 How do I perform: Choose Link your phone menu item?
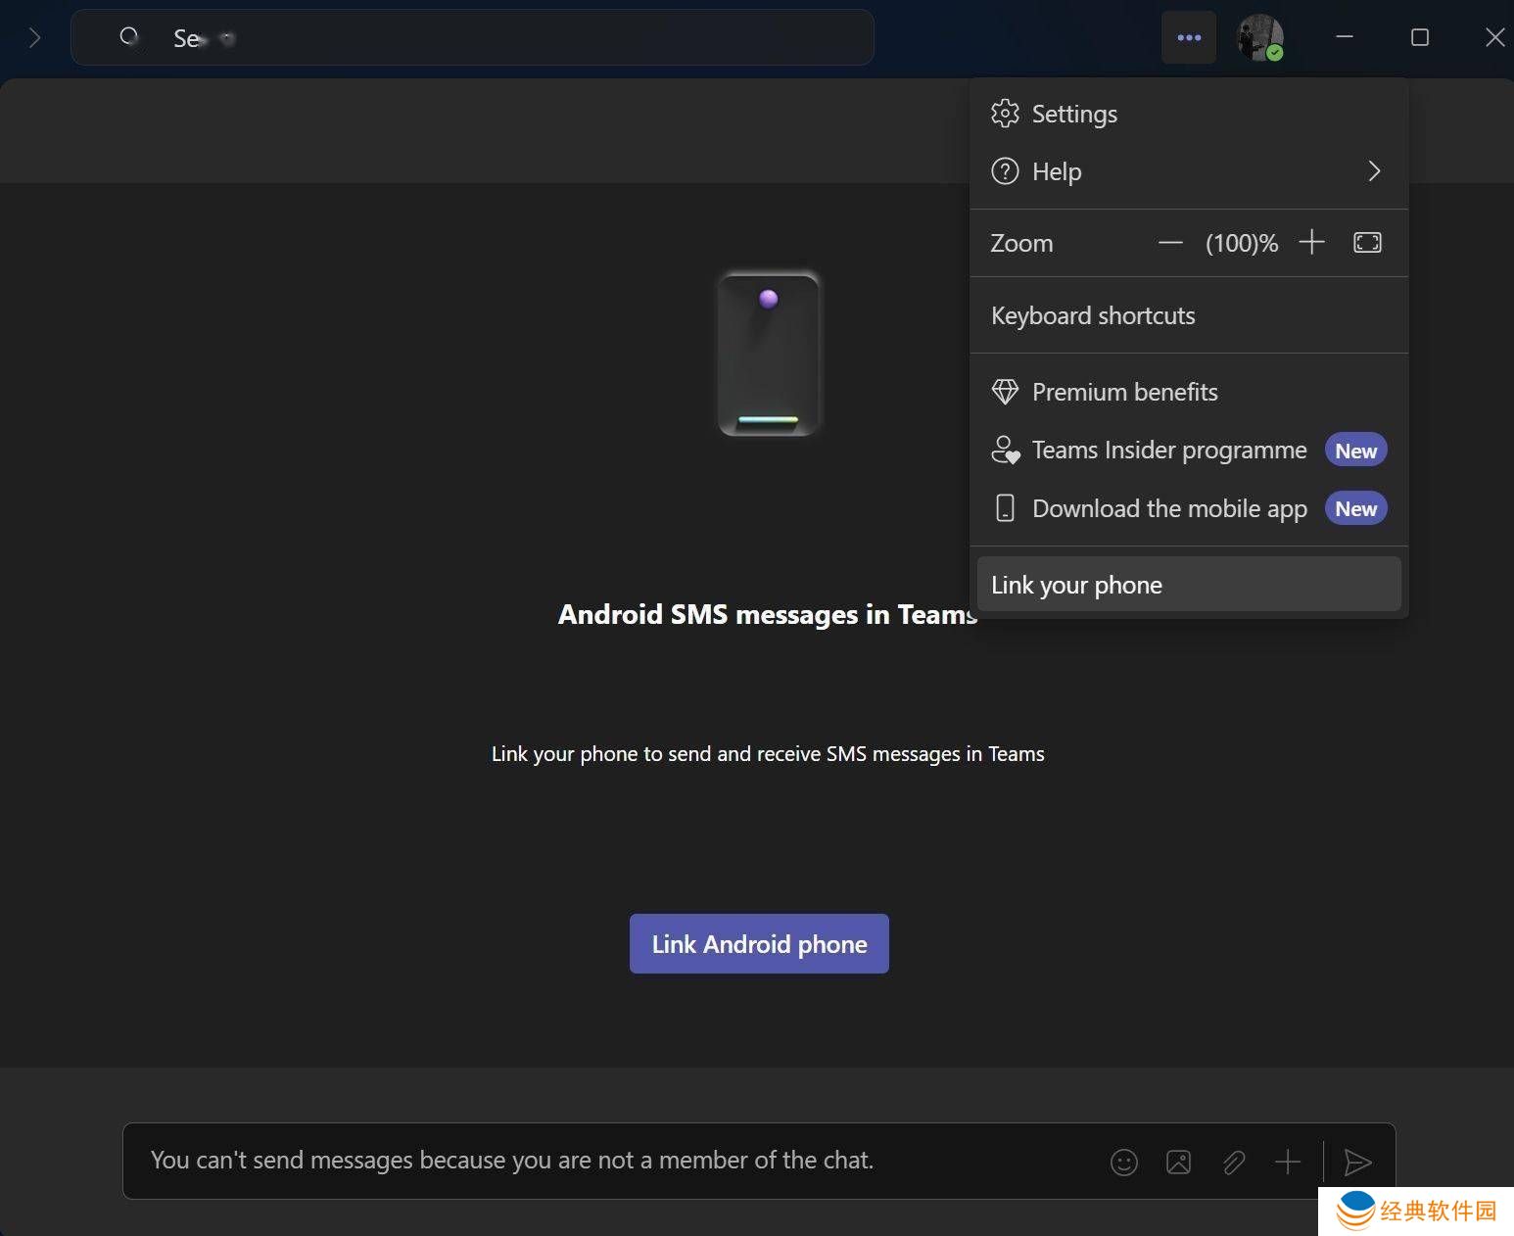1188,585
